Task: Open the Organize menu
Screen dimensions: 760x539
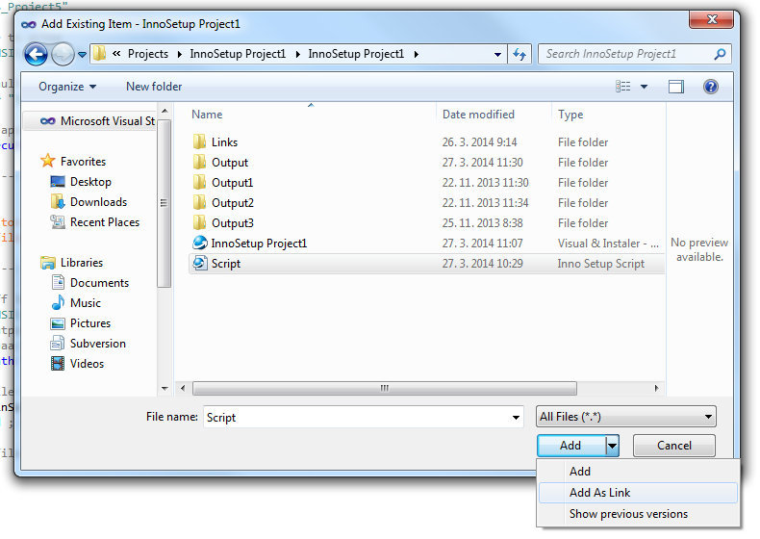Action: pos(67,87)
